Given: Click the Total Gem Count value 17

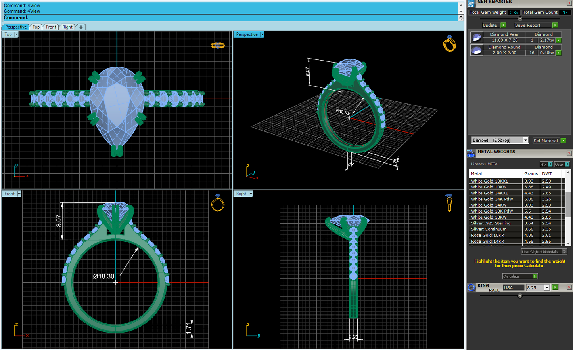Looking at the screenshot, I should pos(565,12).
